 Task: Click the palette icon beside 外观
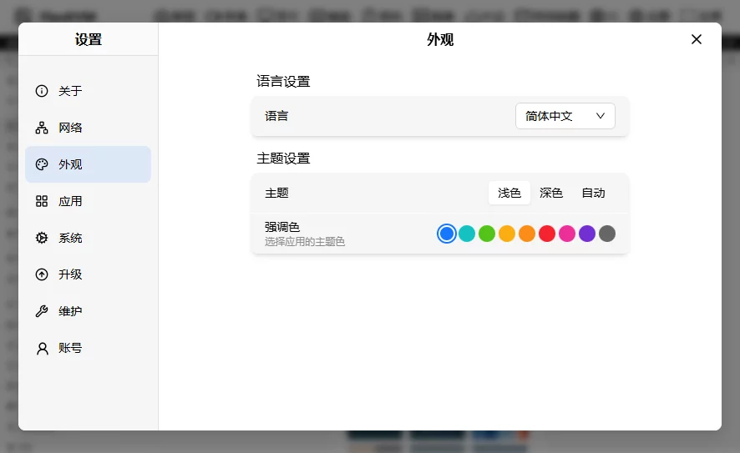(42, 164)
